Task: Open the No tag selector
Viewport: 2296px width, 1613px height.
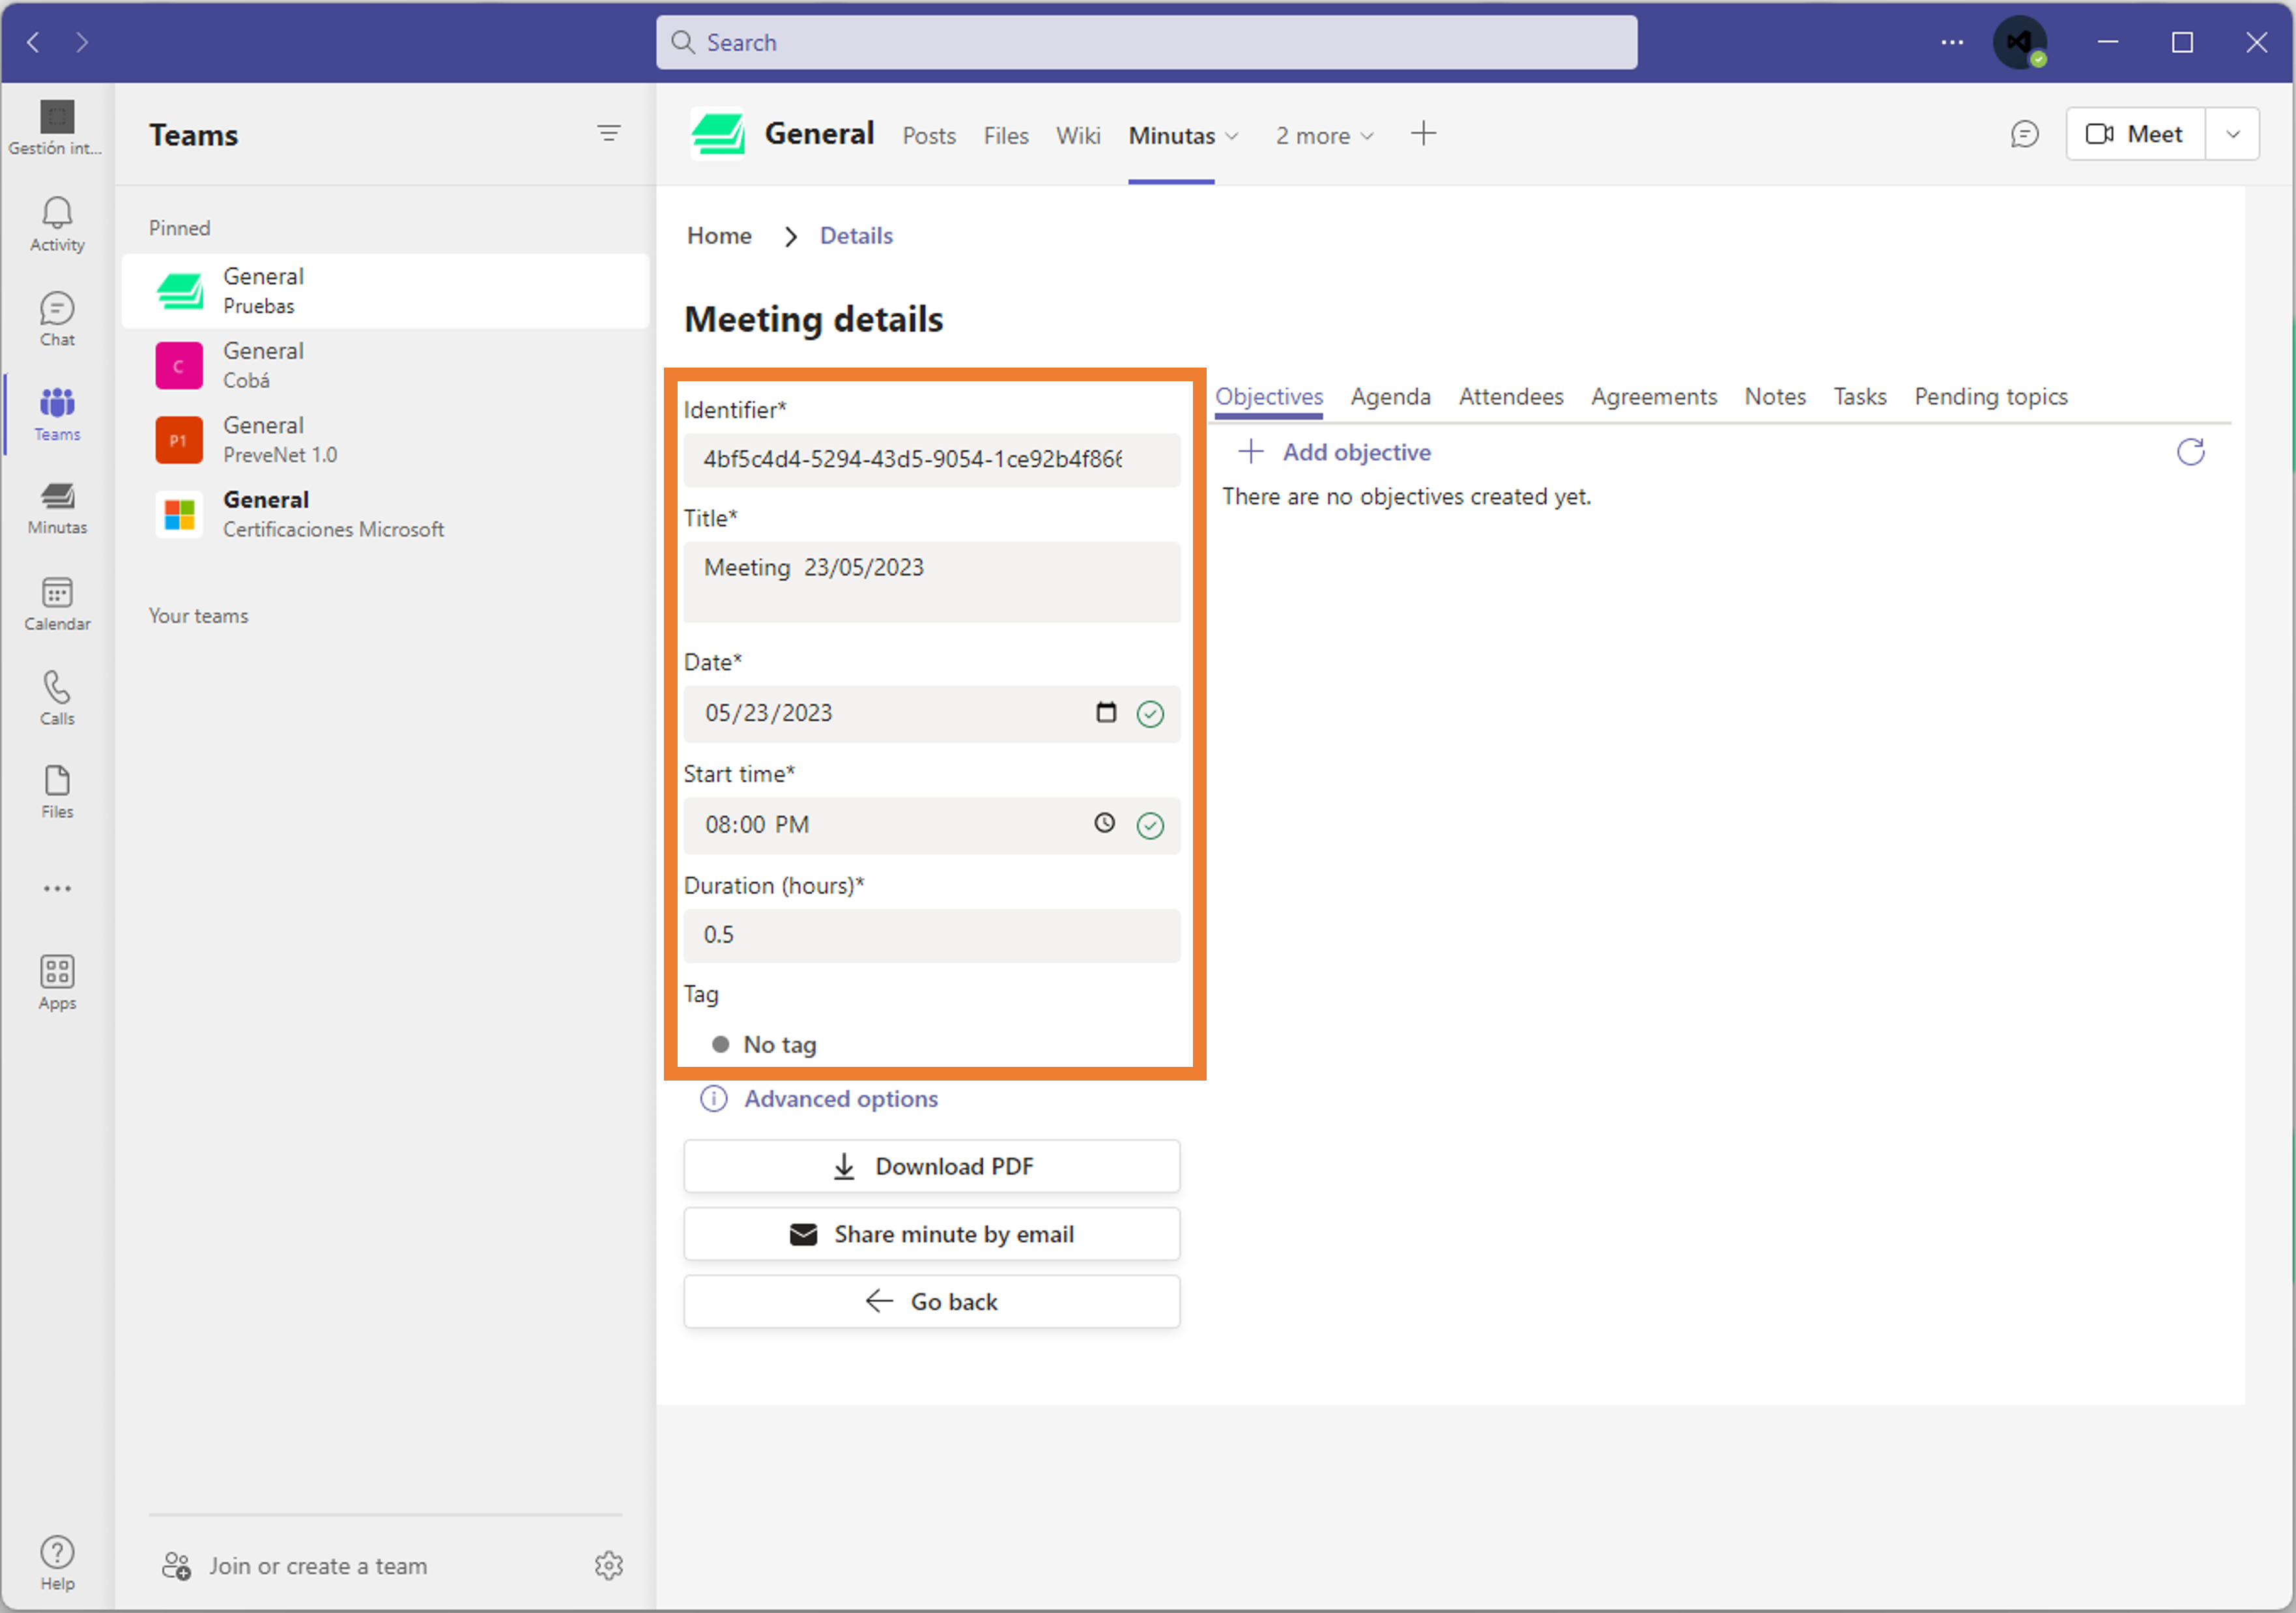Action: (x=764, y=1044)
